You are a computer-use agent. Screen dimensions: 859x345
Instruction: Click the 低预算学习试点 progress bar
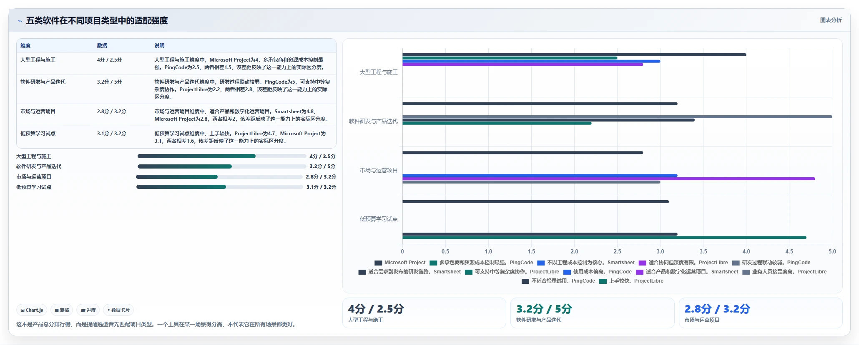(220, 187)
